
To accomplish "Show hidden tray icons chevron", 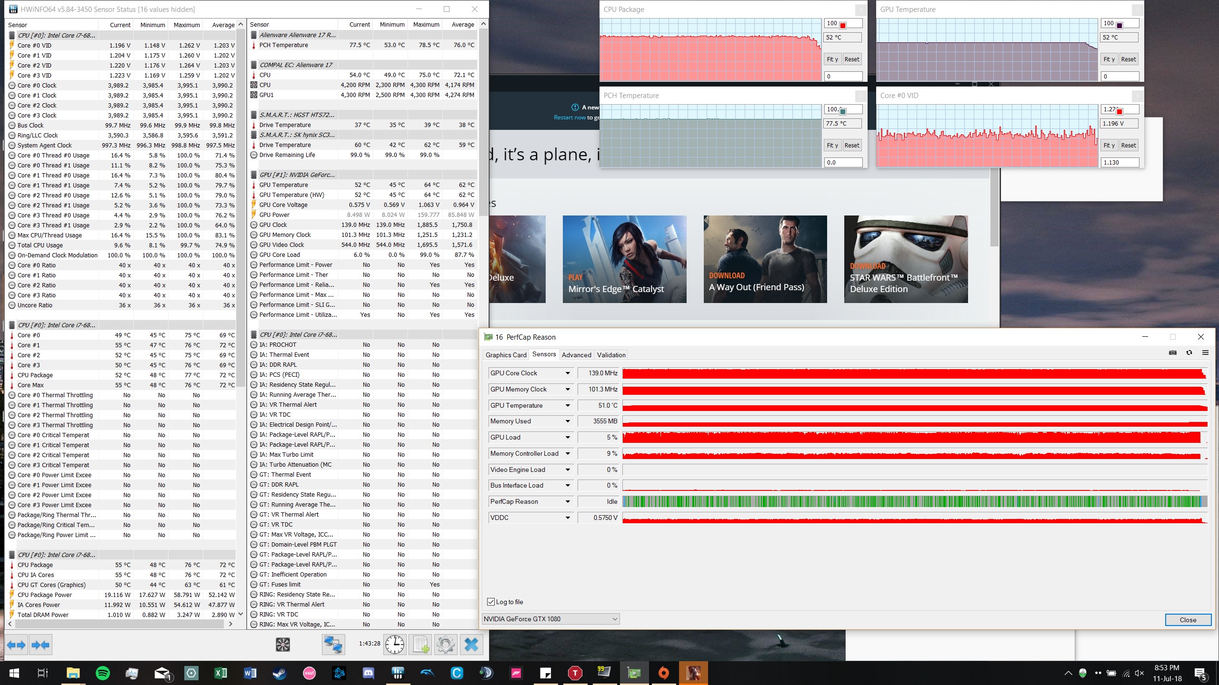I will tap(1069, 673).
